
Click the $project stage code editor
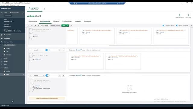47,36
